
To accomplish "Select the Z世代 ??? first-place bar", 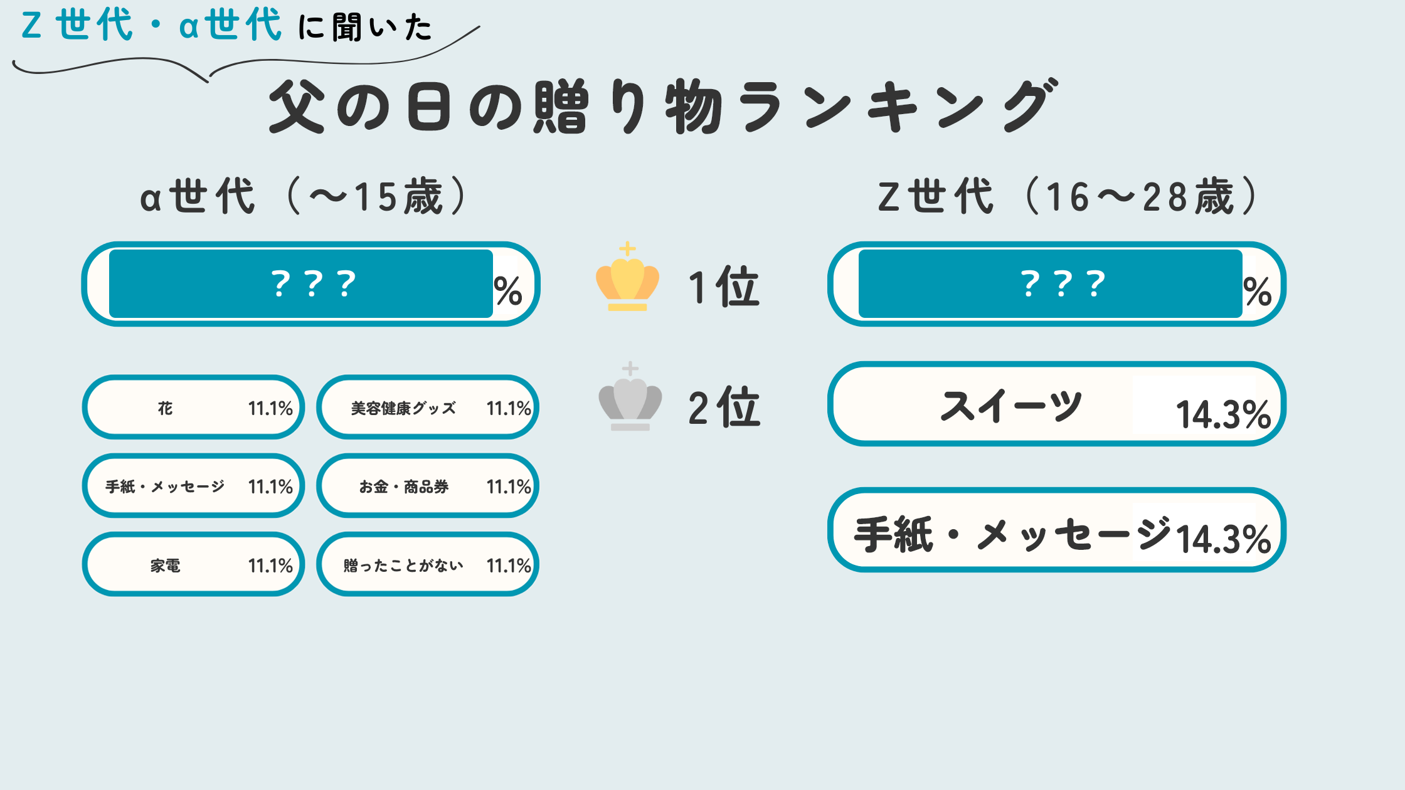I will pyautogui.click(x=1057, y=284).
